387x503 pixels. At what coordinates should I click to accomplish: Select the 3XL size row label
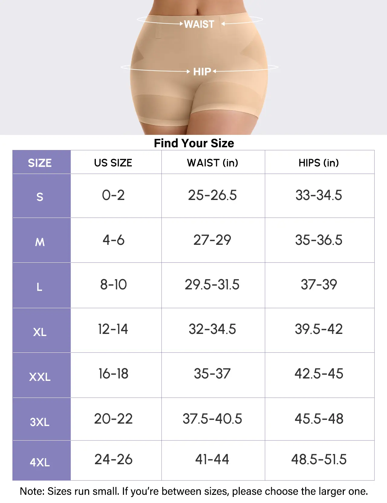40,422
